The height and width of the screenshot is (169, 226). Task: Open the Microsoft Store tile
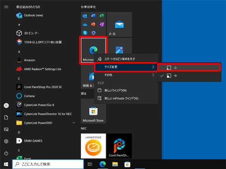93,111
